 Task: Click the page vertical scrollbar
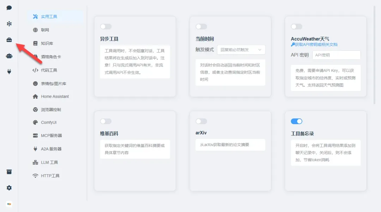point(374,55)
